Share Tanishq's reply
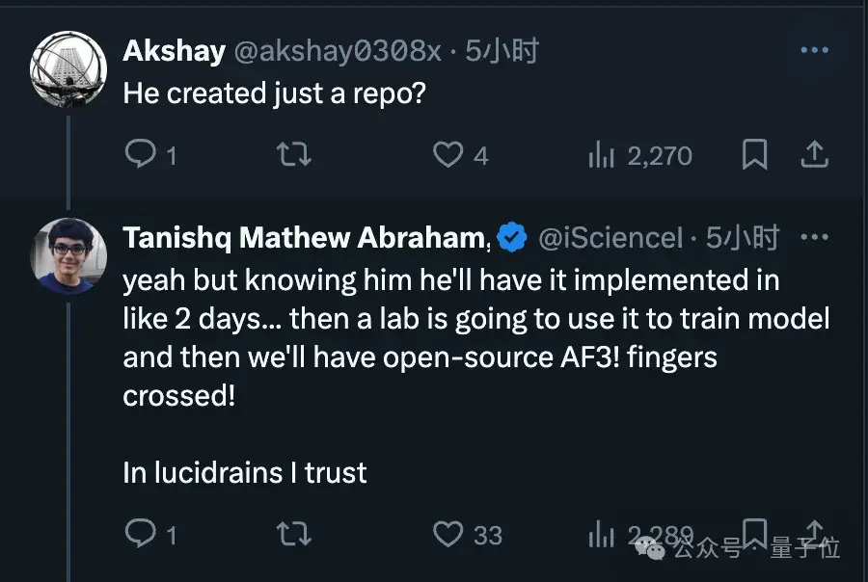The image size is (868, 582). (815, 533)
